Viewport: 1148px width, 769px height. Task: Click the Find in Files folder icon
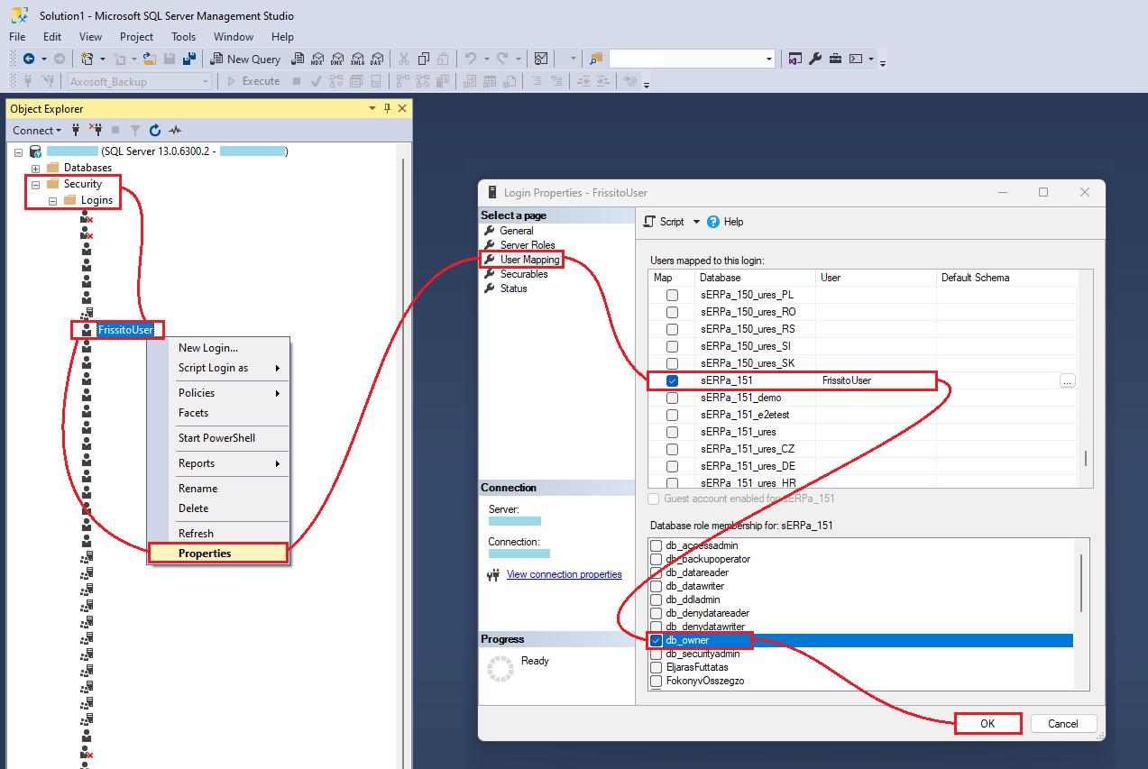tap(596, 59)
